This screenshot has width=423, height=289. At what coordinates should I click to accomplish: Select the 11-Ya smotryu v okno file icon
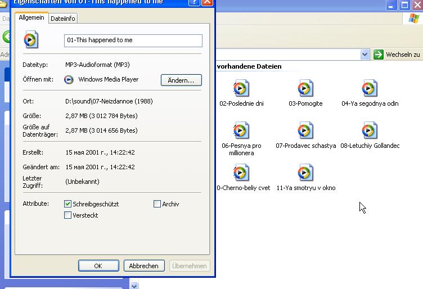point(305,173)
